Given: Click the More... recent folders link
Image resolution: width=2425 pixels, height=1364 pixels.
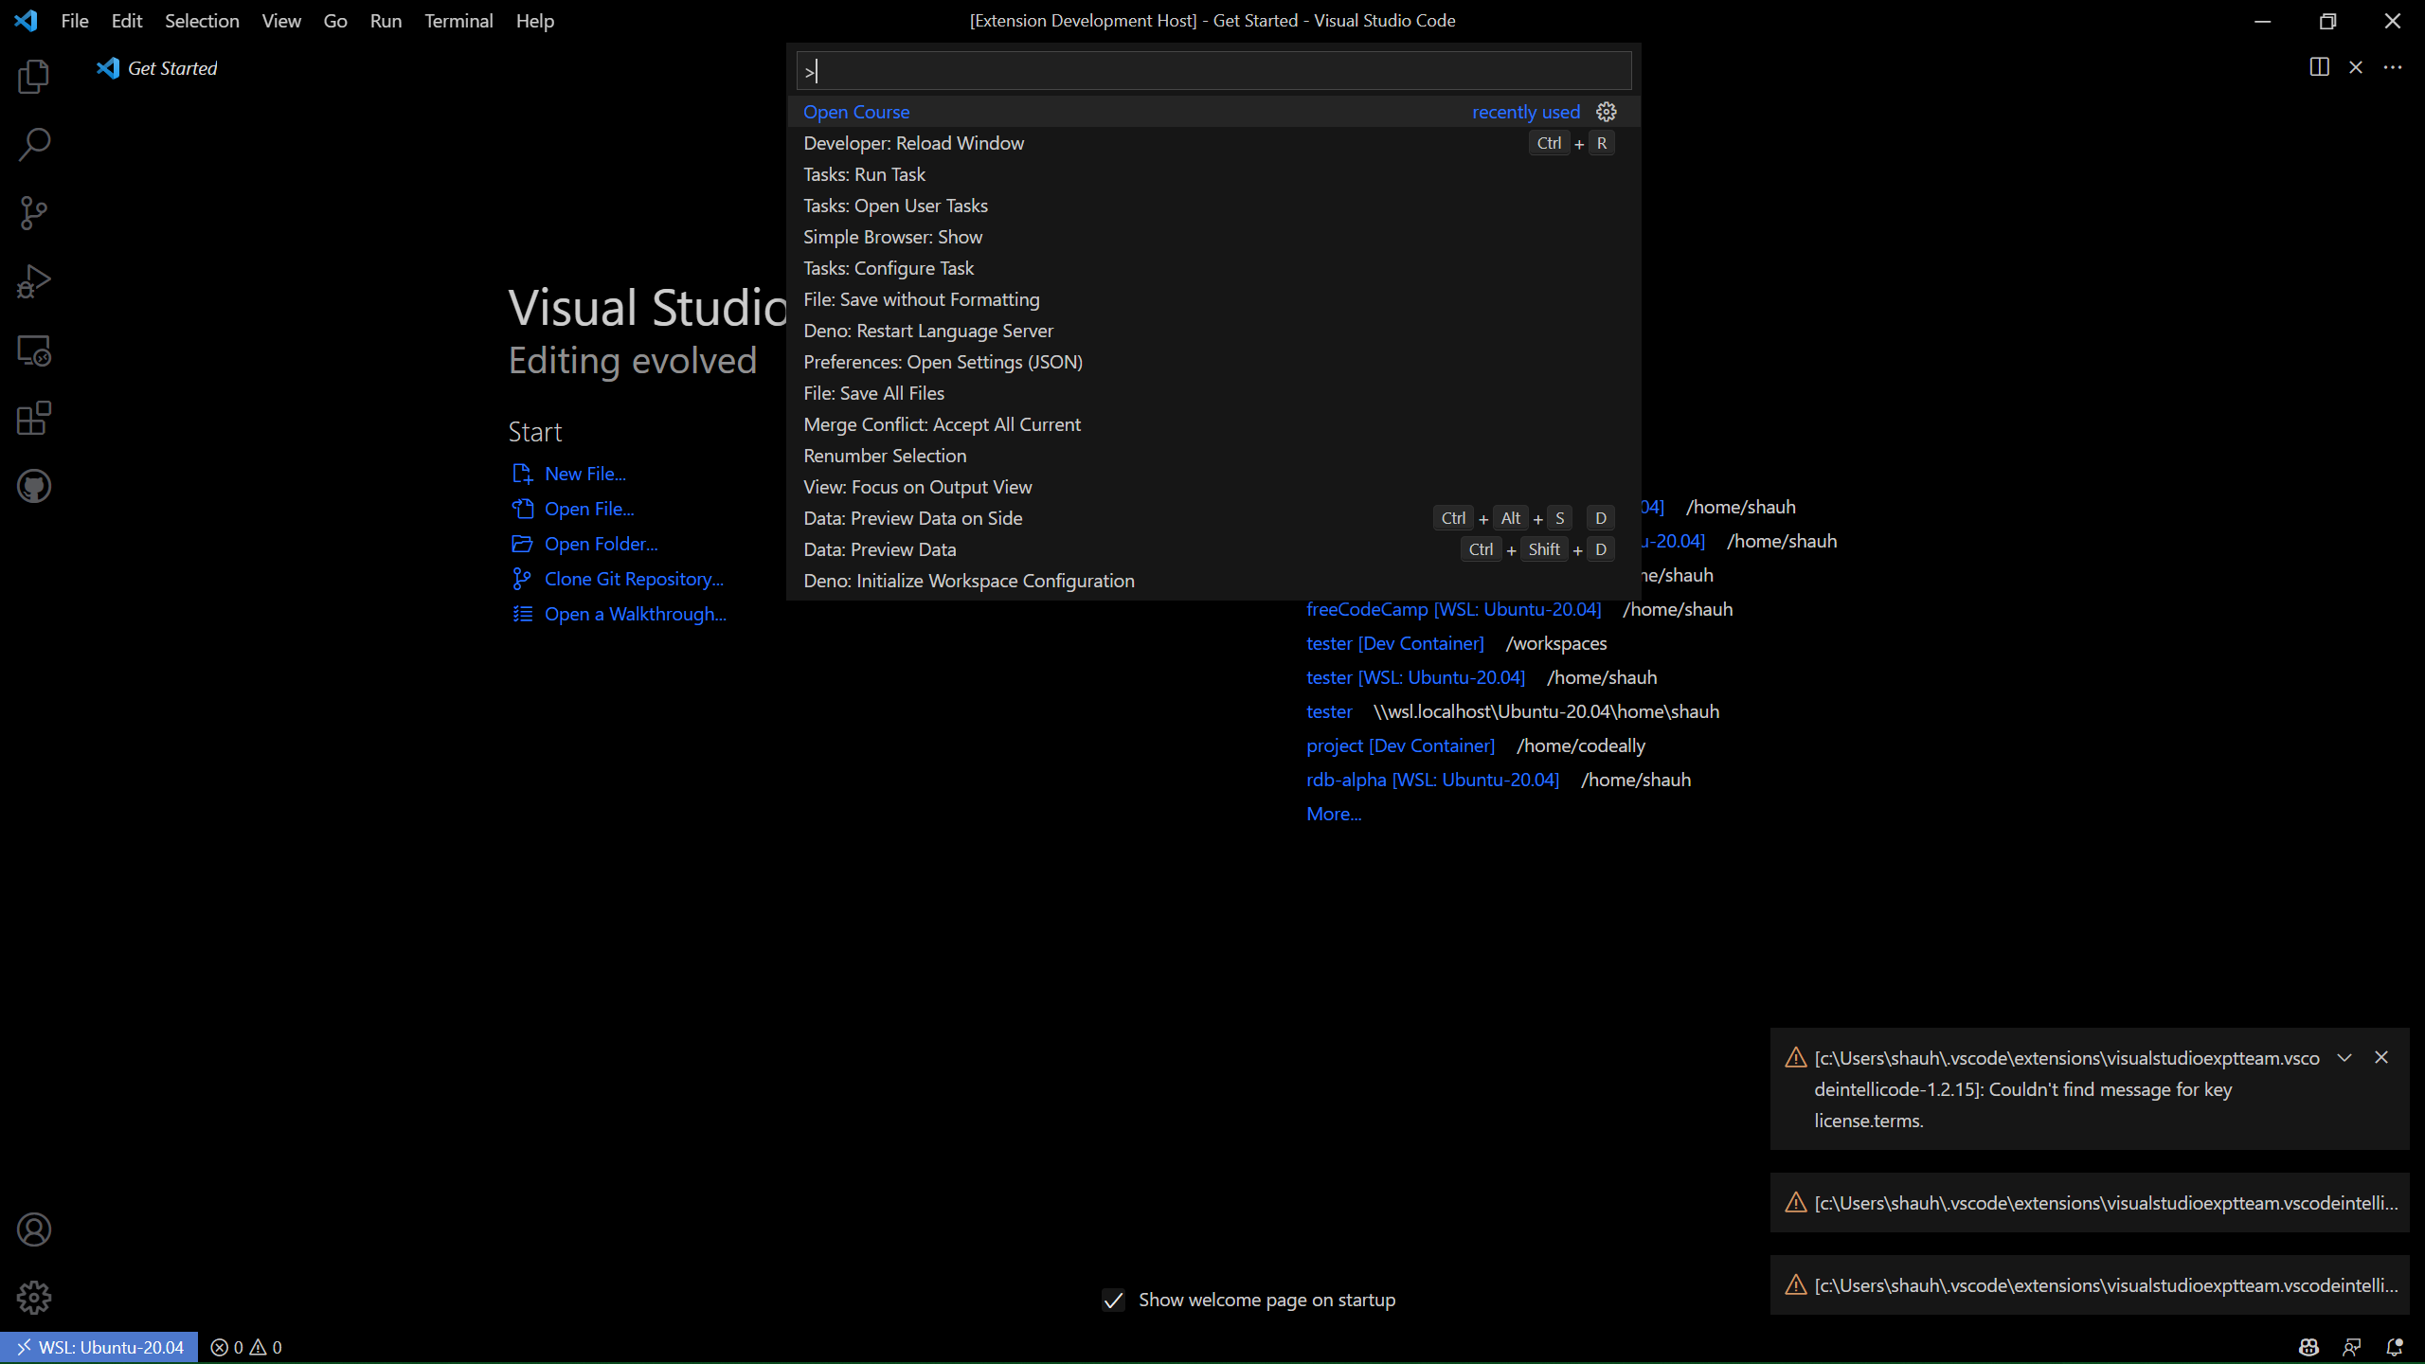Looking at the screenshot, I should (x=1333, y=814).
